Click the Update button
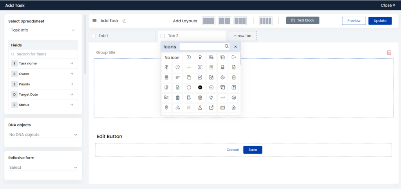This screenshot has width=401, height=189. 380,21
